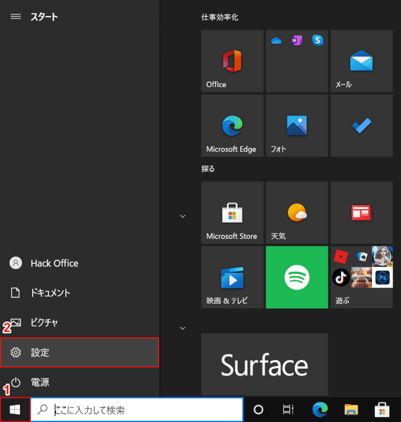The image size is (401, 422).
Task: Open the To Do checkmark tile
Action: pyautogui.click(x=361, y=126)
